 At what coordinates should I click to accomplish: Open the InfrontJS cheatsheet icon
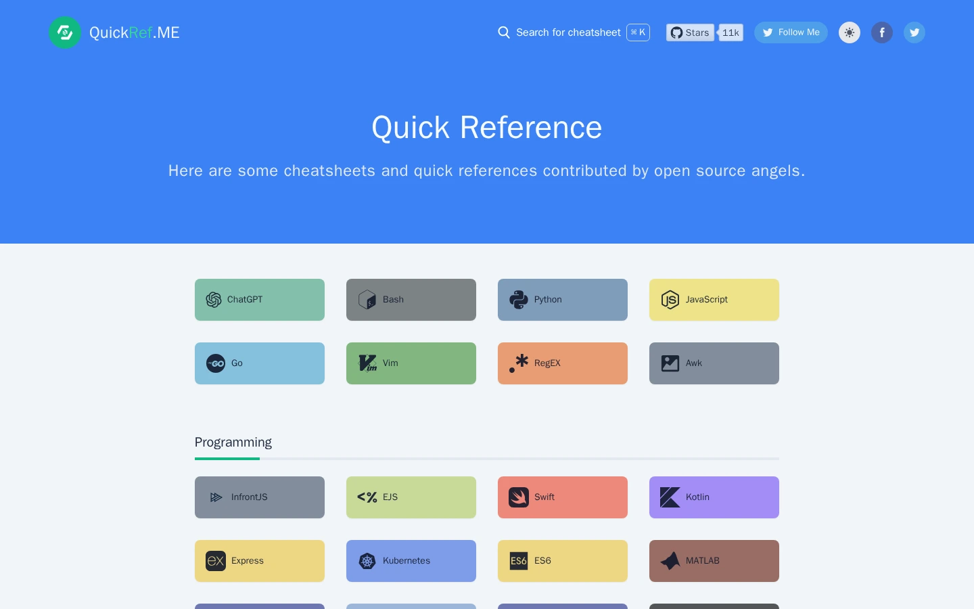[216, 497]
